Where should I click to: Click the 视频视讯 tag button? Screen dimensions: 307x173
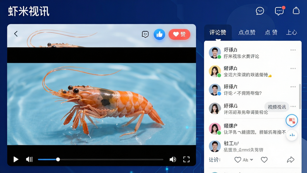277,107
